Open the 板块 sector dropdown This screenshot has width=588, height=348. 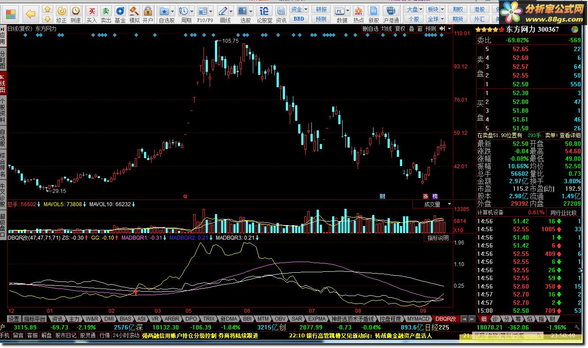point(436,9)
